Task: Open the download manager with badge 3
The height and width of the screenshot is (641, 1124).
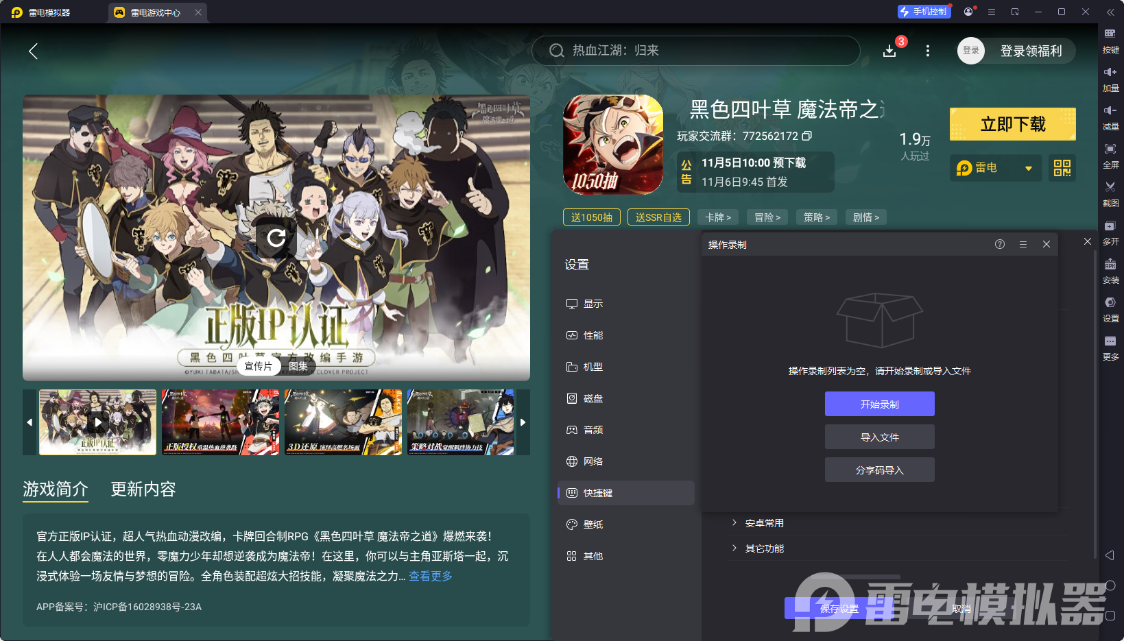Action: [x=889, y=51]
